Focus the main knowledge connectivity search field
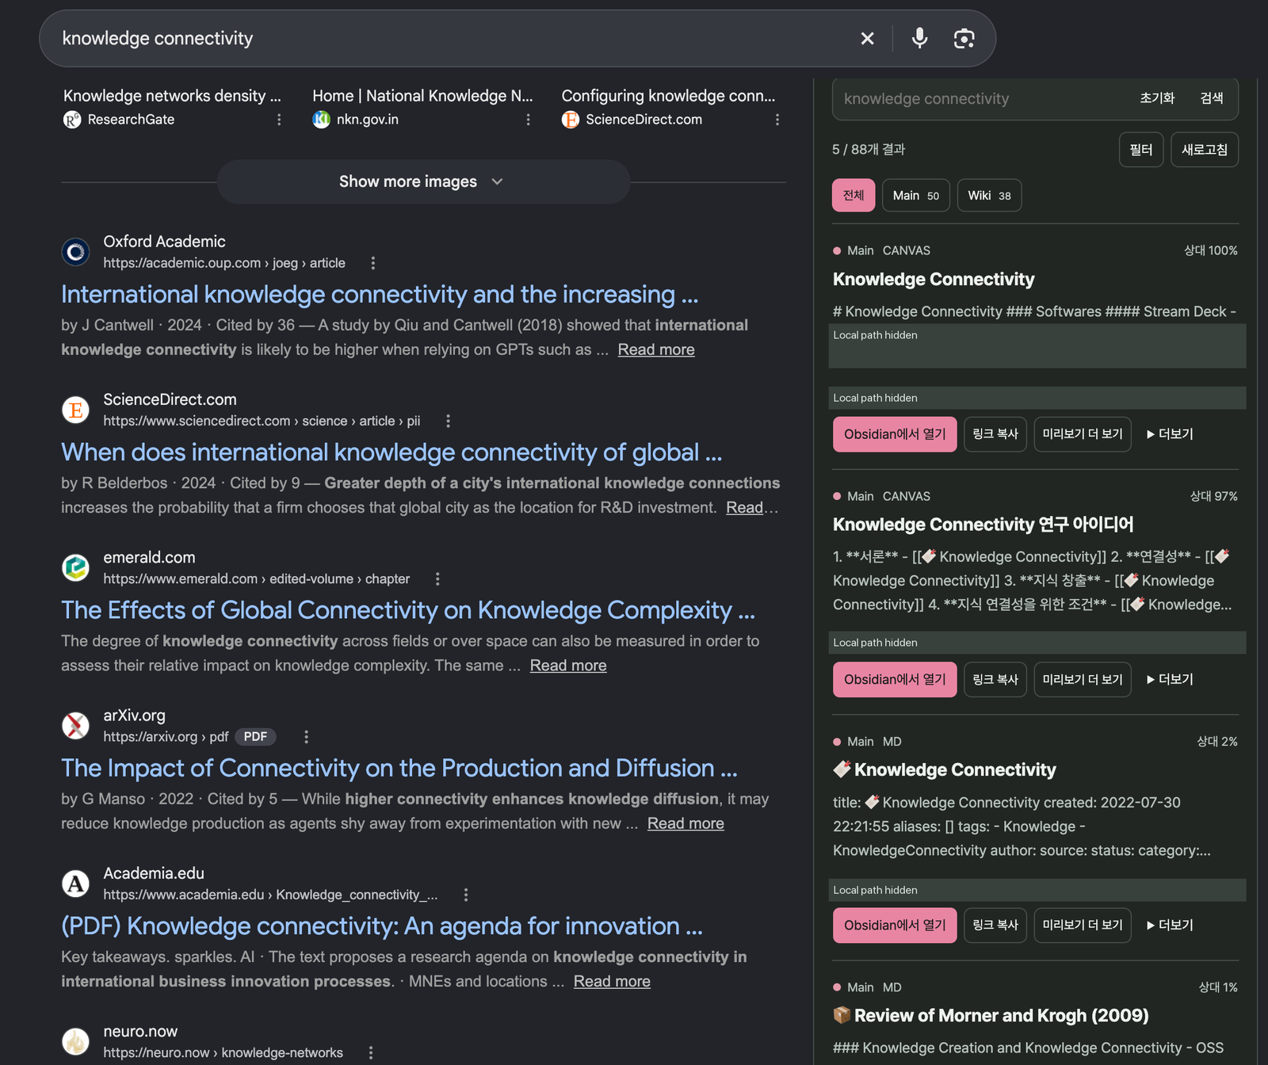1268x1065 pixels. (452, 38)
